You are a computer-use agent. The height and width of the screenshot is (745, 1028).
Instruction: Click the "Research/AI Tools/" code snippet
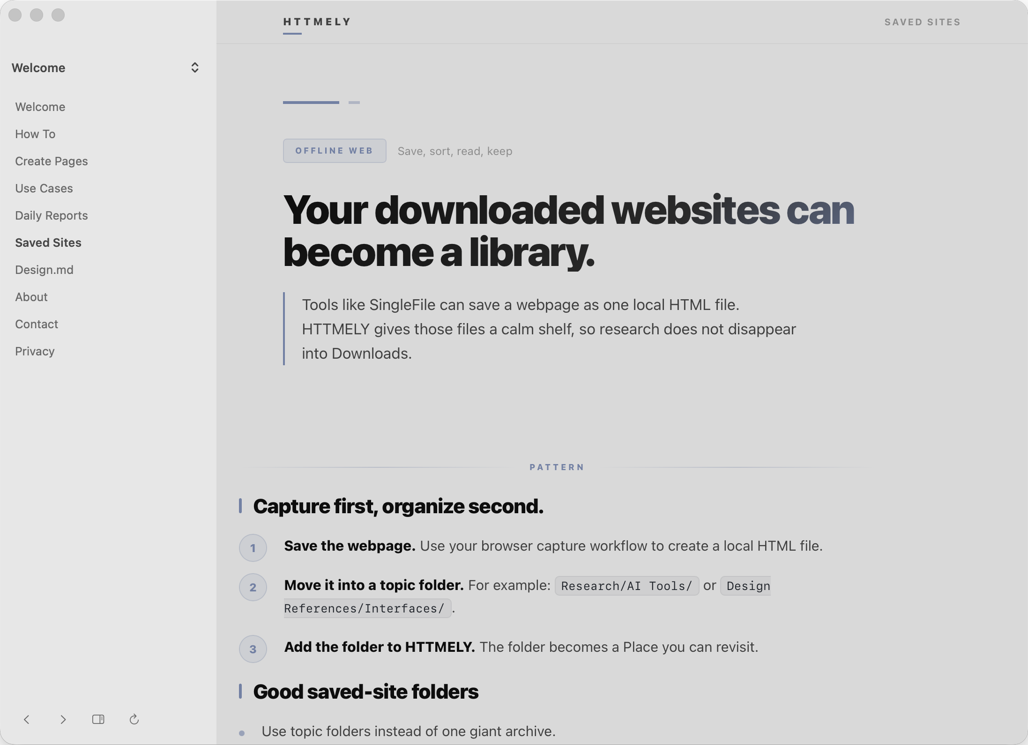627,586
